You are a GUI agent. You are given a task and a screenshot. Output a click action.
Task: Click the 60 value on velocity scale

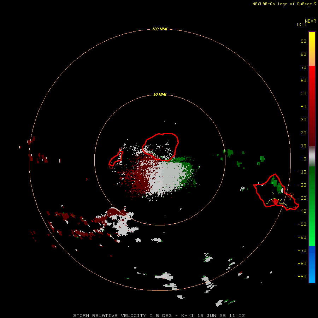(x=304, y=80)
